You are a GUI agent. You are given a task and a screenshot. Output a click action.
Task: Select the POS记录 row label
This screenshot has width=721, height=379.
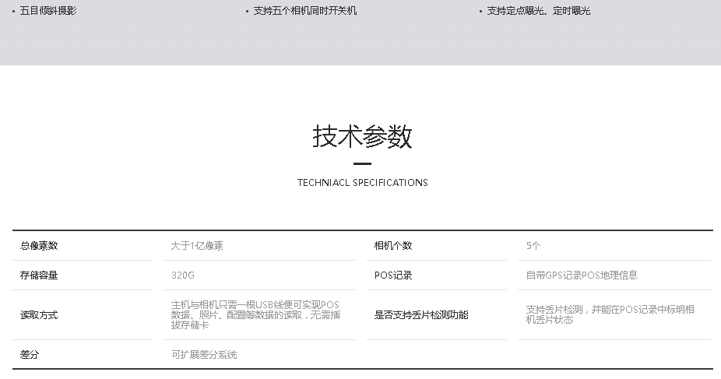point(393,275)
